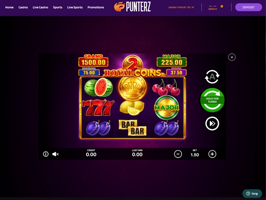
Task: Toggle the fast-forward turbo mode icon
Action: point(212,123)
